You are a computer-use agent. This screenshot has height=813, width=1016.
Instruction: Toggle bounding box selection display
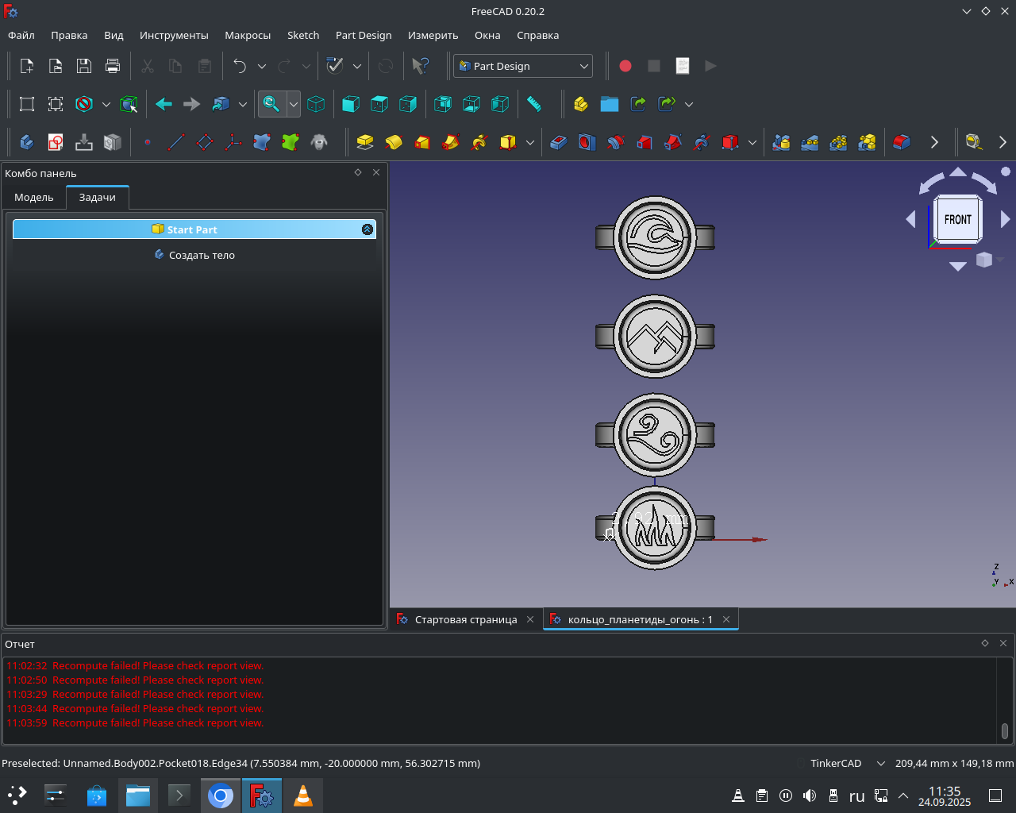[129, 104]
